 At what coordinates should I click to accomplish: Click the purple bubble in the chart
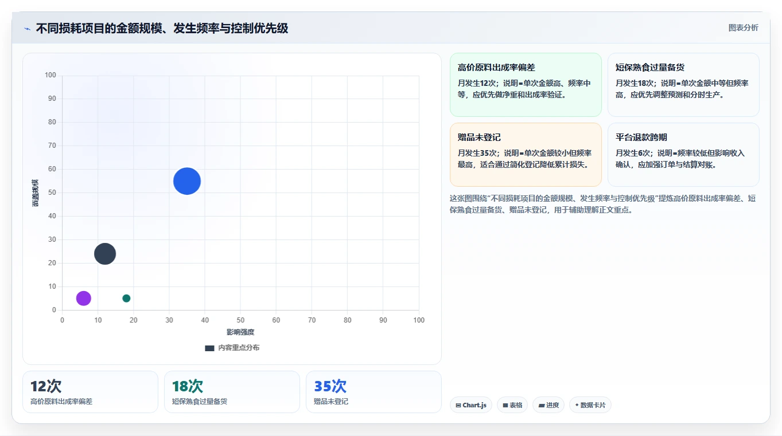click(84, 298)
